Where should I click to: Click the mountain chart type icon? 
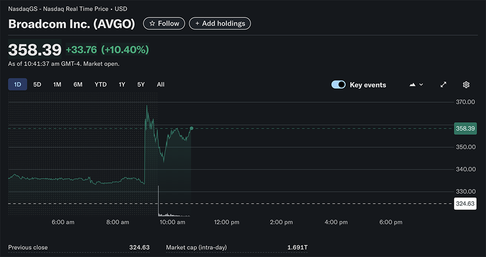(x=413, y=85)
